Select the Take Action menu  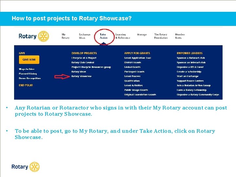pyautogui.click(x=104, y=36)
